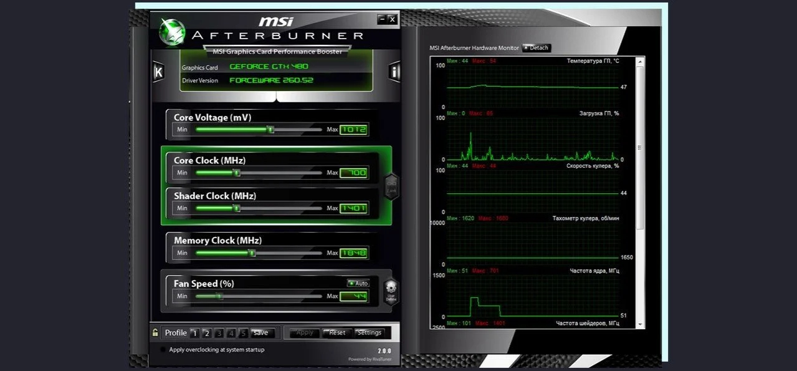Click the Тахометр кулера graph label
Screen dimensions: 797x371
[586, 218]
